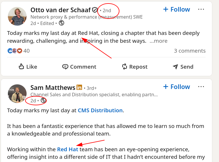This screenshot has width=219, height=162.
Task: Follow Otto van der Schaaf
Action: (x=176, y=9)
